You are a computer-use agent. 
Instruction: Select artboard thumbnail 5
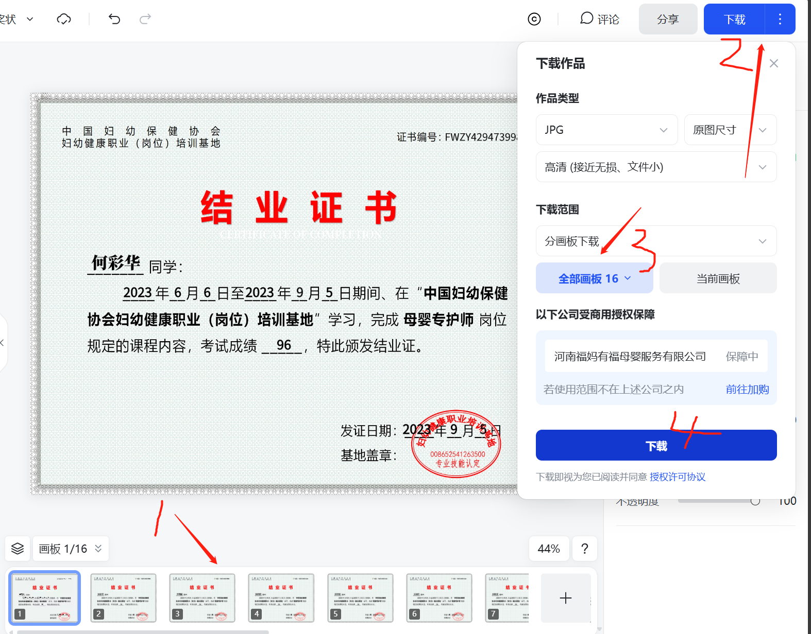coord(360,597)
